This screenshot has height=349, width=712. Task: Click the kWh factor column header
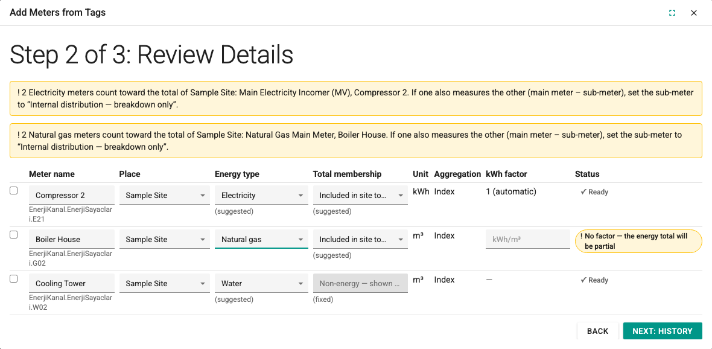[506, 174]
